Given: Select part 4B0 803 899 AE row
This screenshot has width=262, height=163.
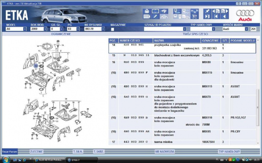Looking at the screenshot, I should 182,135.
